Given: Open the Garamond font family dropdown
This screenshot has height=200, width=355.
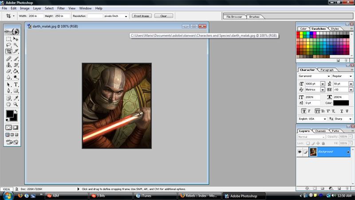Looking at the screenshot, I should [x=328, y=76].
